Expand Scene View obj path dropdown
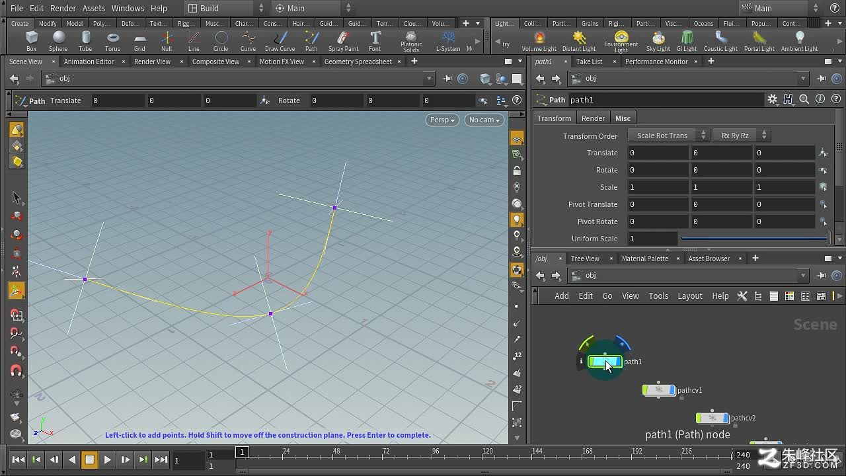 (x=429, y=79)
